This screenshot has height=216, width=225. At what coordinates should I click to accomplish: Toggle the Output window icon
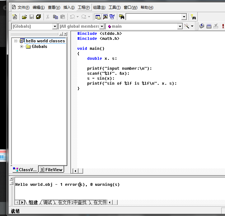(x=105, y=17)
